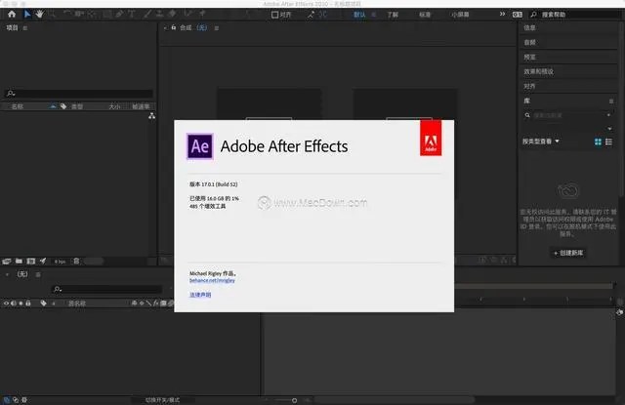
Task: Select the Hand tool
Action: [x=39, y=15]
